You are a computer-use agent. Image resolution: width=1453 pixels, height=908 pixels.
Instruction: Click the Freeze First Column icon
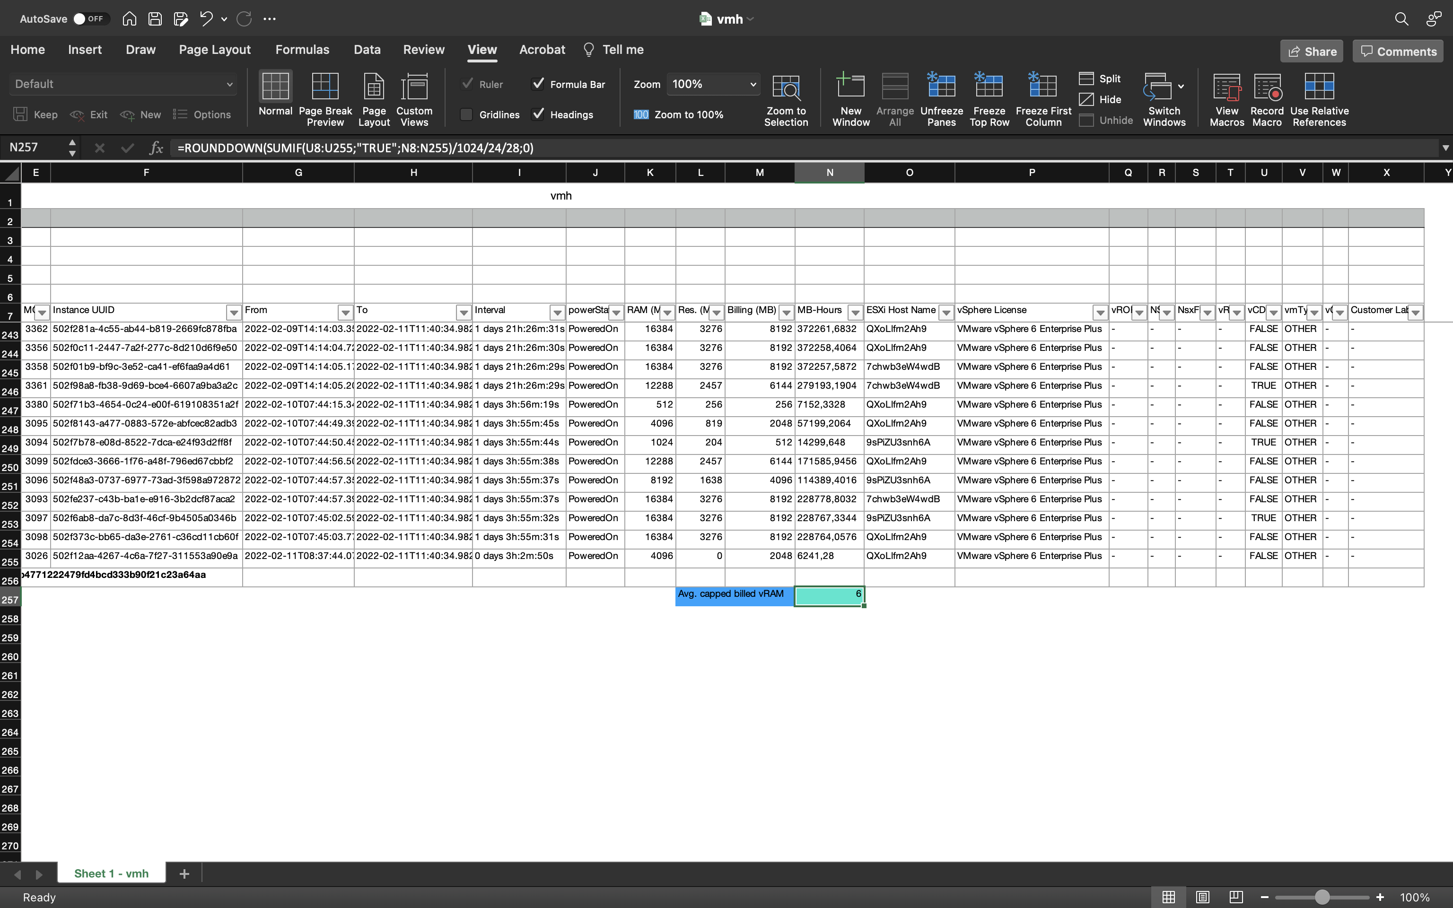1043,87
